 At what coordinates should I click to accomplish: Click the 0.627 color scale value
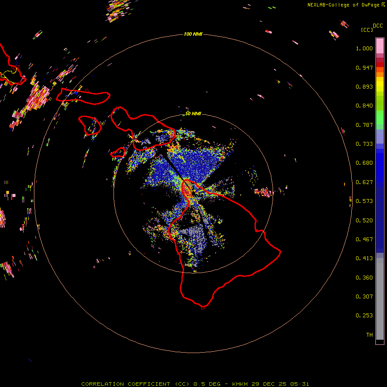click(364, 182)
